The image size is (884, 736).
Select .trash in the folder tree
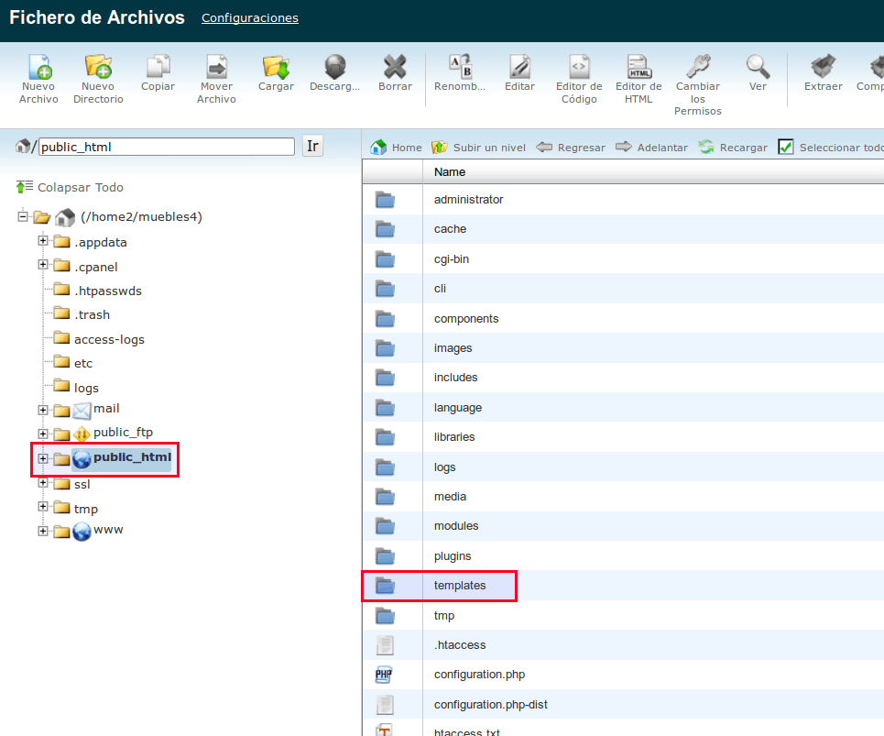pos(92,314)
